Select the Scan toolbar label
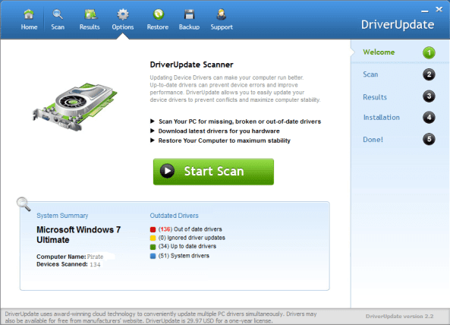The image size is (450, 325). [58, 27]
